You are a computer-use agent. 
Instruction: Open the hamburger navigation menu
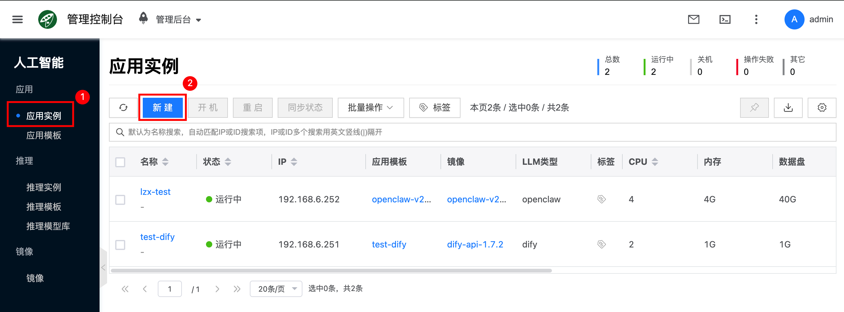point(17,20)
